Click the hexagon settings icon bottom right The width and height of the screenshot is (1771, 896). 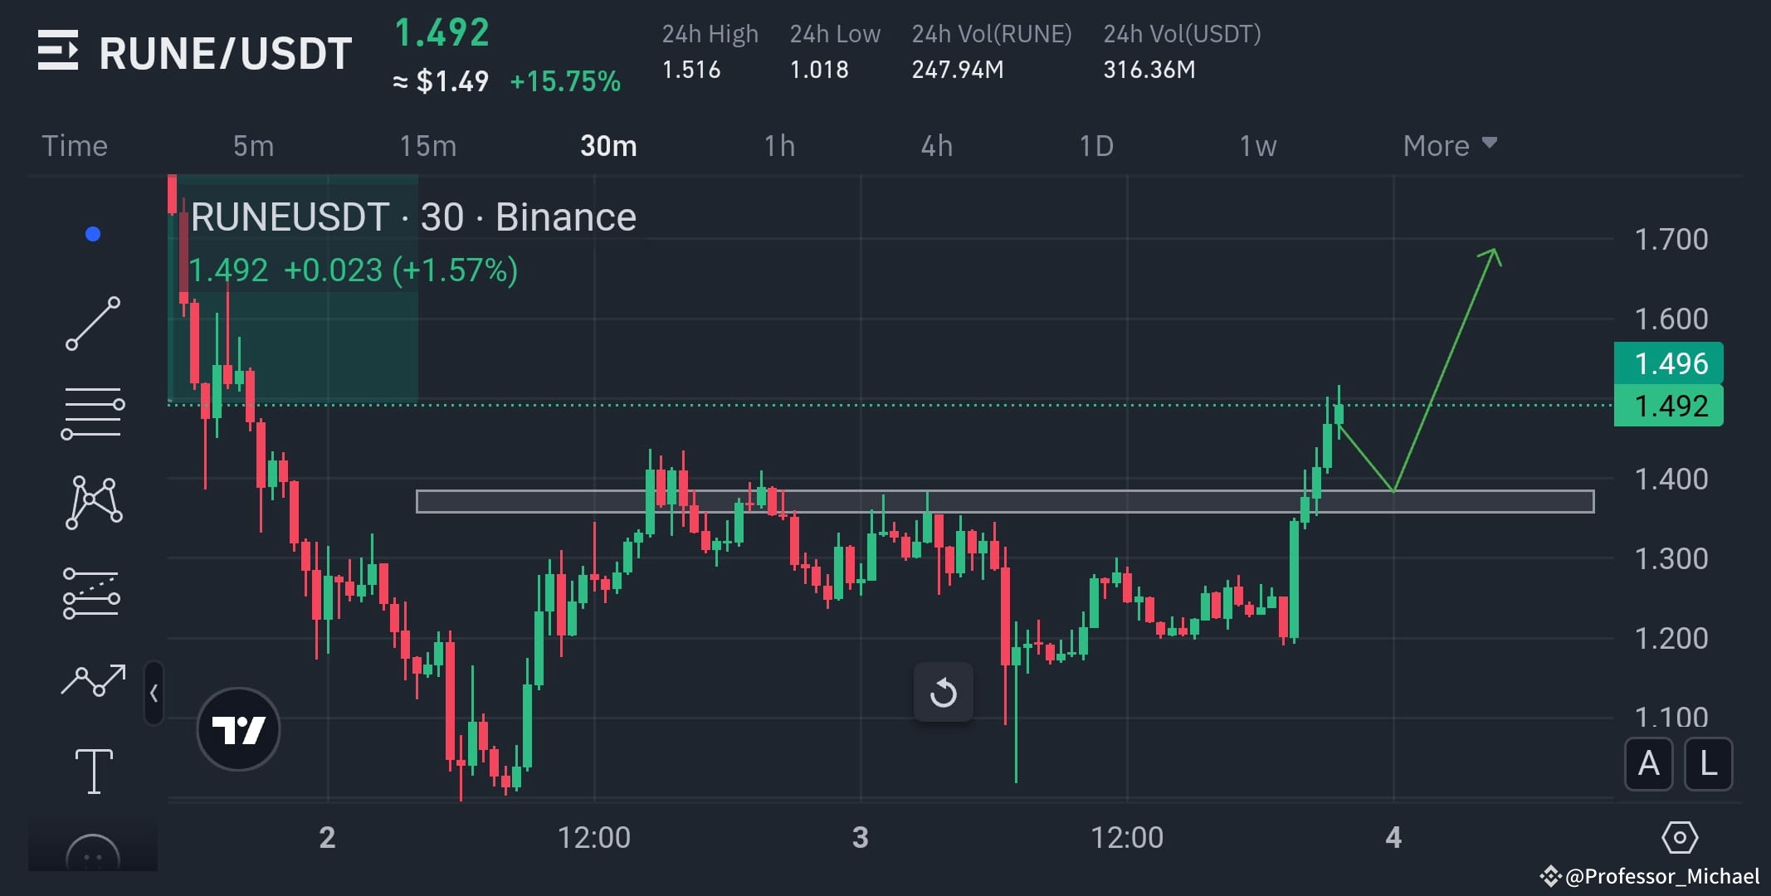click(x=1681, y=838)
